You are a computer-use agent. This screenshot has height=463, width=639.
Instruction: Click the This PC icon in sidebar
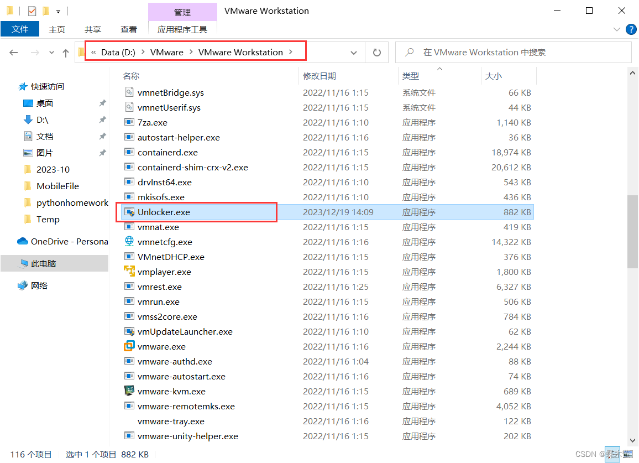pyautogui.click(x=23, y=263)
